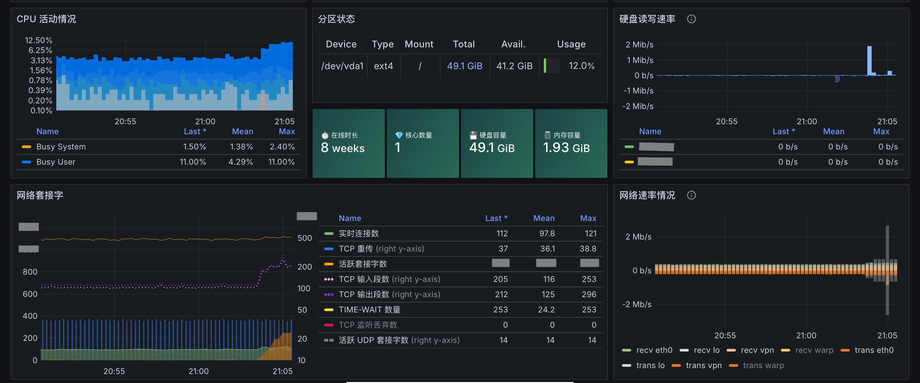Toggle TCP 输出段数 series visibility
920x383 pixels.
coord(389,295)
